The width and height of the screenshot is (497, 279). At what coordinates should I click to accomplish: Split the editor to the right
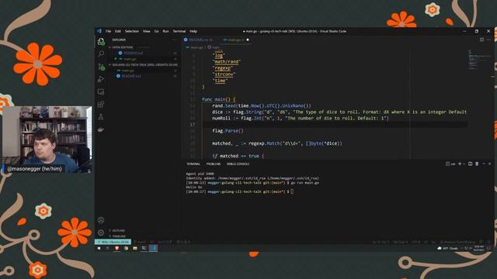tap(481, 40)
